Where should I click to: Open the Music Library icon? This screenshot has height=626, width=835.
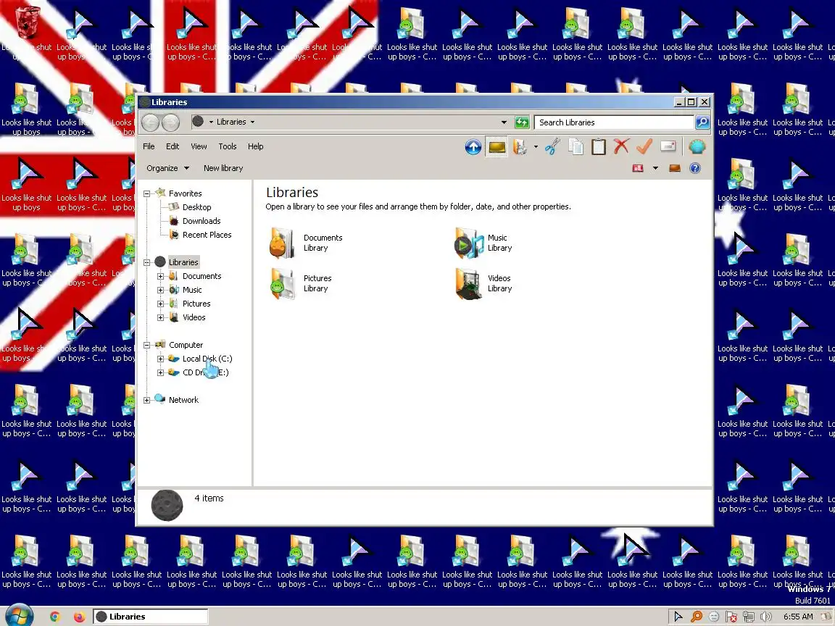tap(468, 243)
